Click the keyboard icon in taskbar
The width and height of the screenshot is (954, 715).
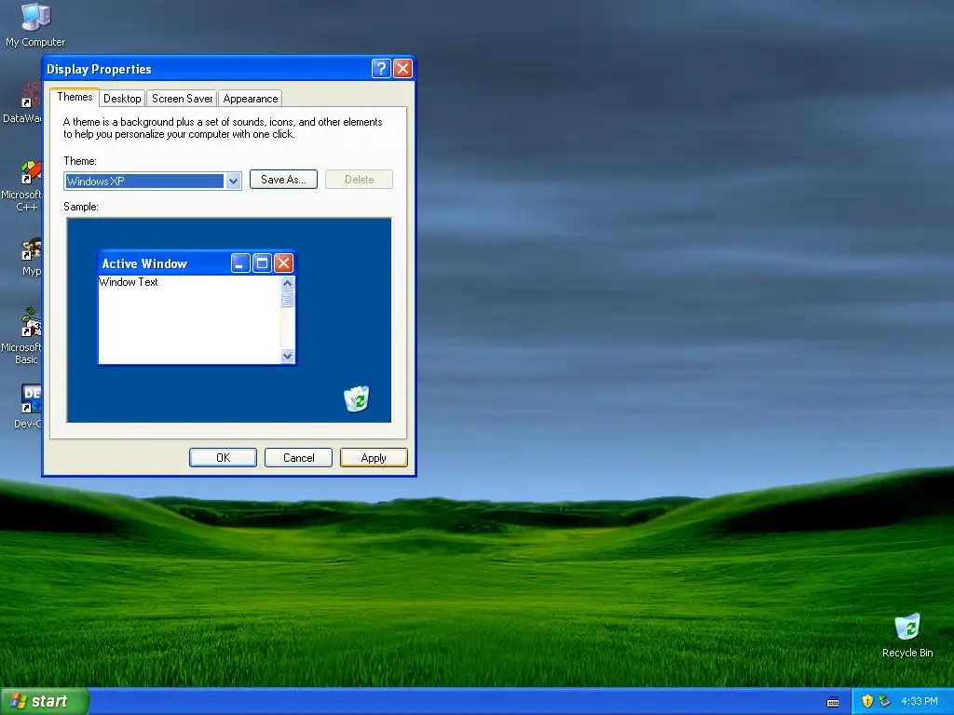833,702
